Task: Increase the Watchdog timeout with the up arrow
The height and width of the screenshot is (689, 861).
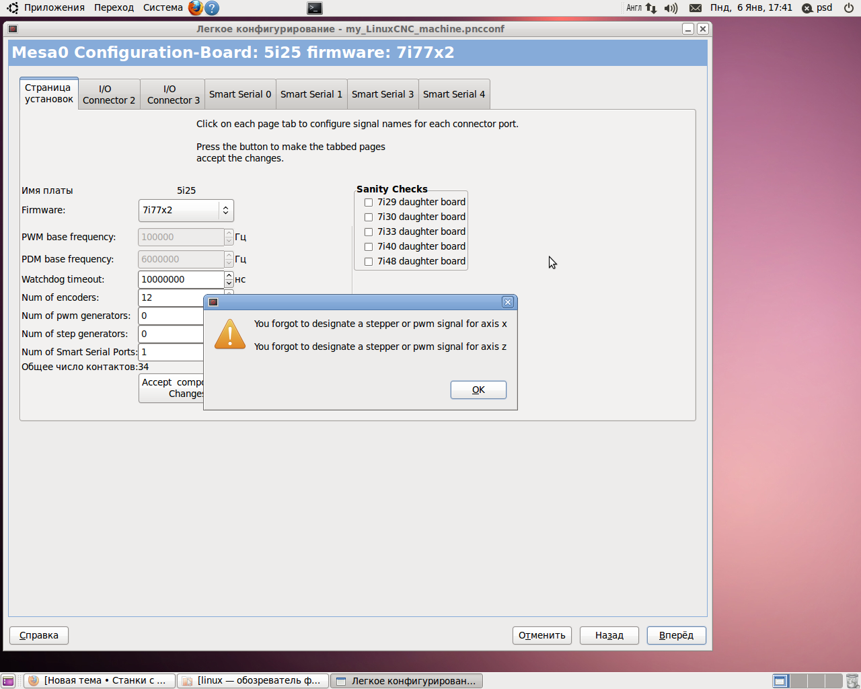Action: tap(229, 275)
